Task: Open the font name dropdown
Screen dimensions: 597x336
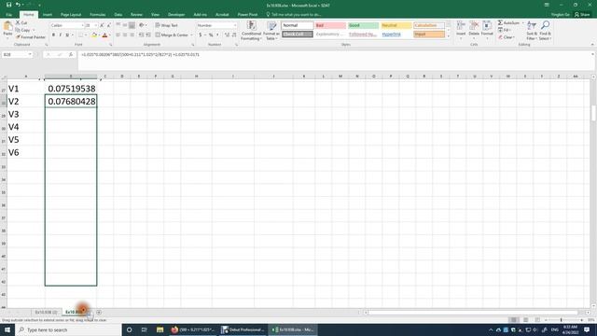Action: [82, 25]
